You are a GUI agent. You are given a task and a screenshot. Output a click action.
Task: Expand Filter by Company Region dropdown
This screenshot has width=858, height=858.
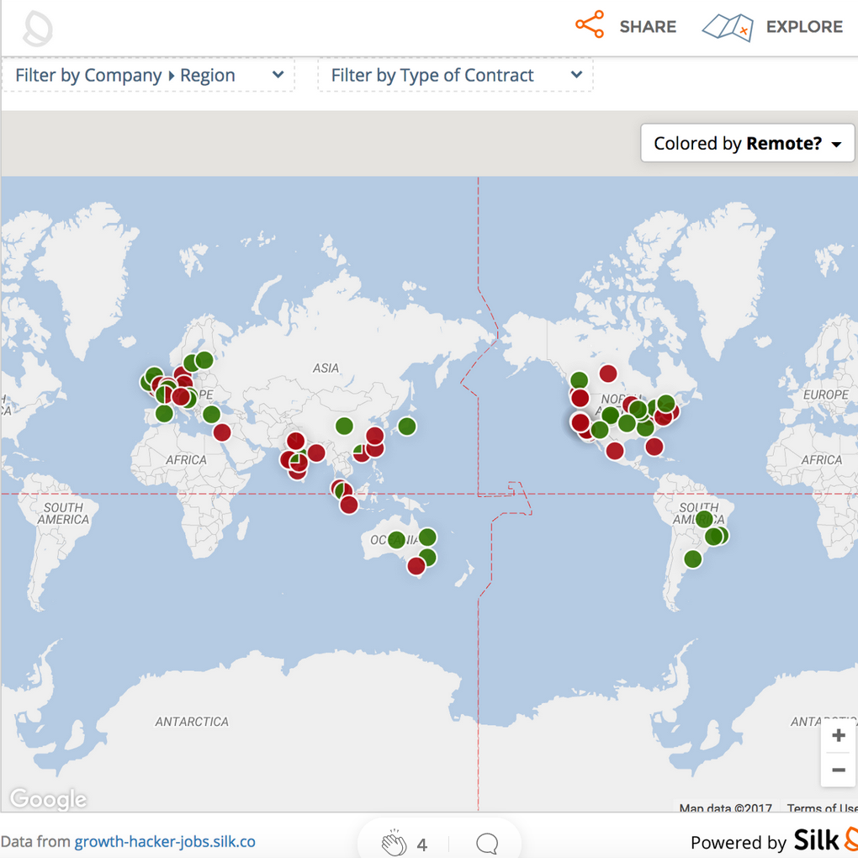[x=149, y=76]
